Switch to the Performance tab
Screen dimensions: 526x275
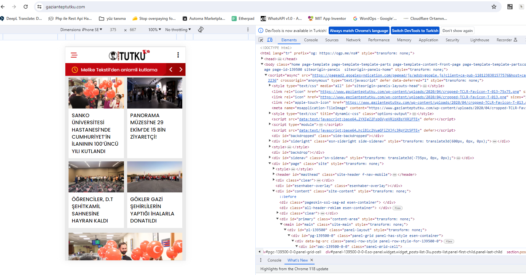pos(379,40)
